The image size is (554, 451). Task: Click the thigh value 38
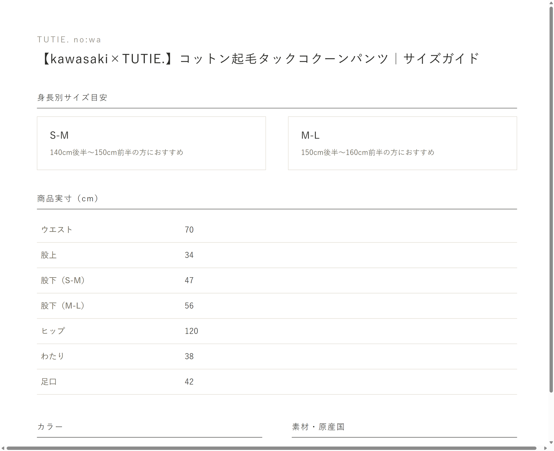(189, 356)
